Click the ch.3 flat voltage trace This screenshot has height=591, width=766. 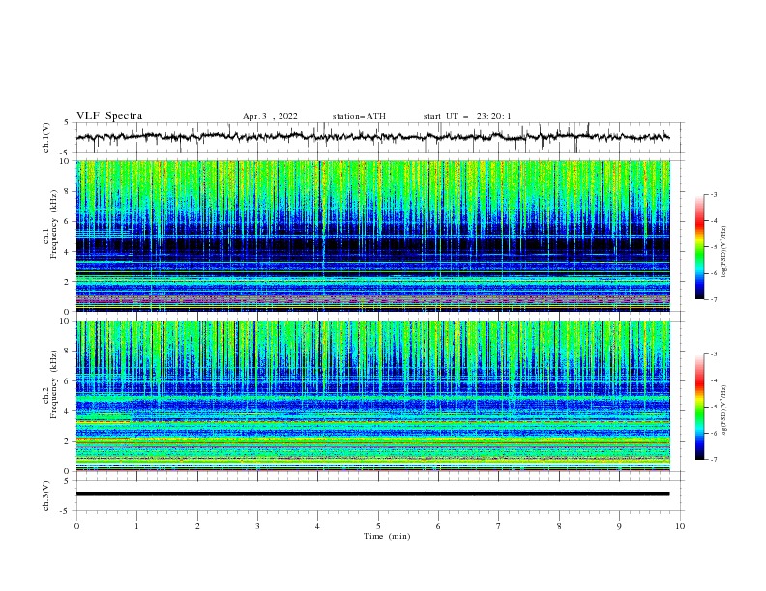[x=373, y=494]
